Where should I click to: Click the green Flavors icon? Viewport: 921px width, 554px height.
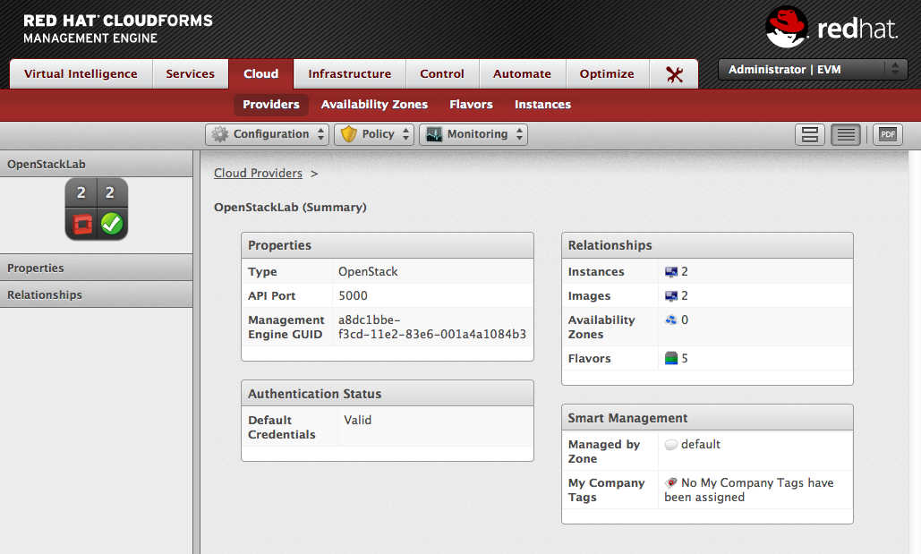671,359
